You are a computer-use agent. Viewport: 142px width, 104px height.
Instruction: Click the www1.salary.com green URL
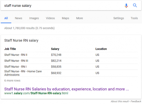point(36,93)
